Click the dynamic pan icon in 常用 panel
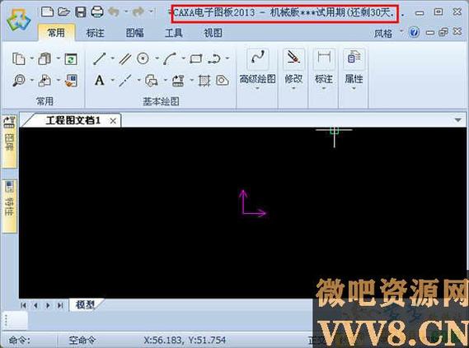Viewport: 469px width, 348px height. [x=45, y=81]
